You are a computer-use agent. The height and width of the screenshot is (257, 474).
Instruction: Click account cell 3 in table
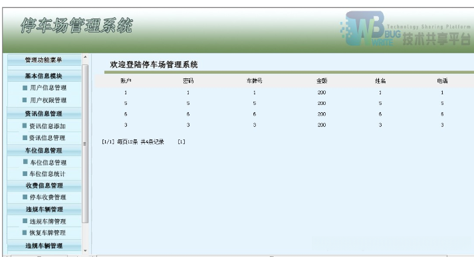coord(126,125)
